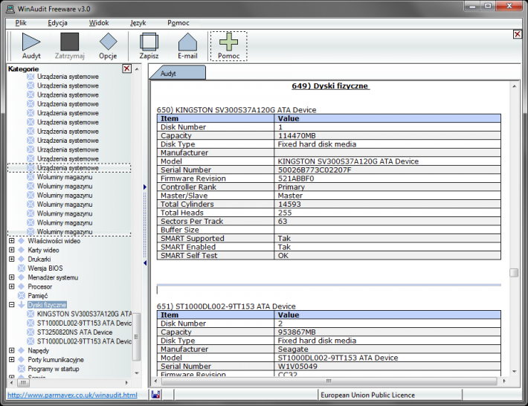Viewport: 528px width, 406px height.
Task: Send the report via E-mail icon
Action: pyautogui.click(x=187, y=42)
